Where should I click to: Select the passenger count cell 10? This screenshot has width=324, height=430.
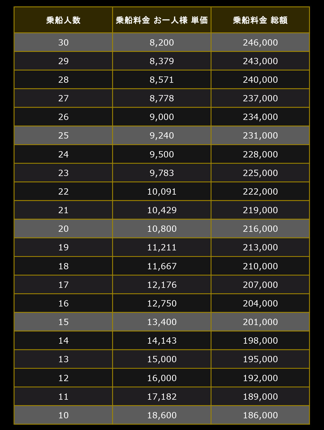(x=63, y=415)
